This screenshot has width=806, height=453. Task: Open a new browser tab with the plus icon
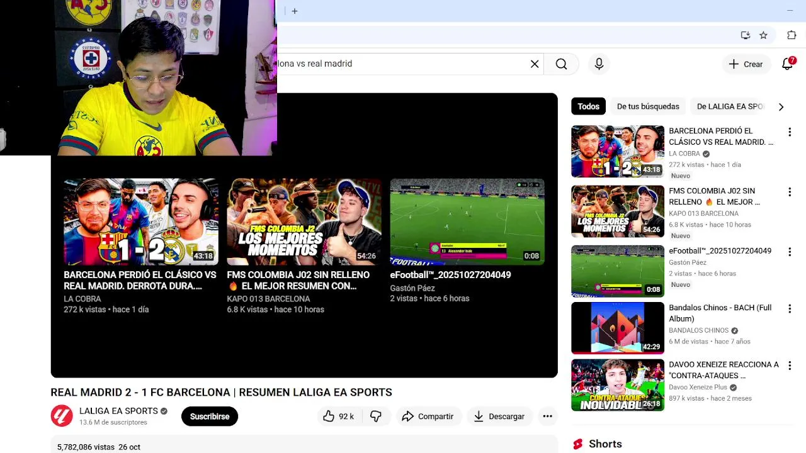(x=294, y=11)
